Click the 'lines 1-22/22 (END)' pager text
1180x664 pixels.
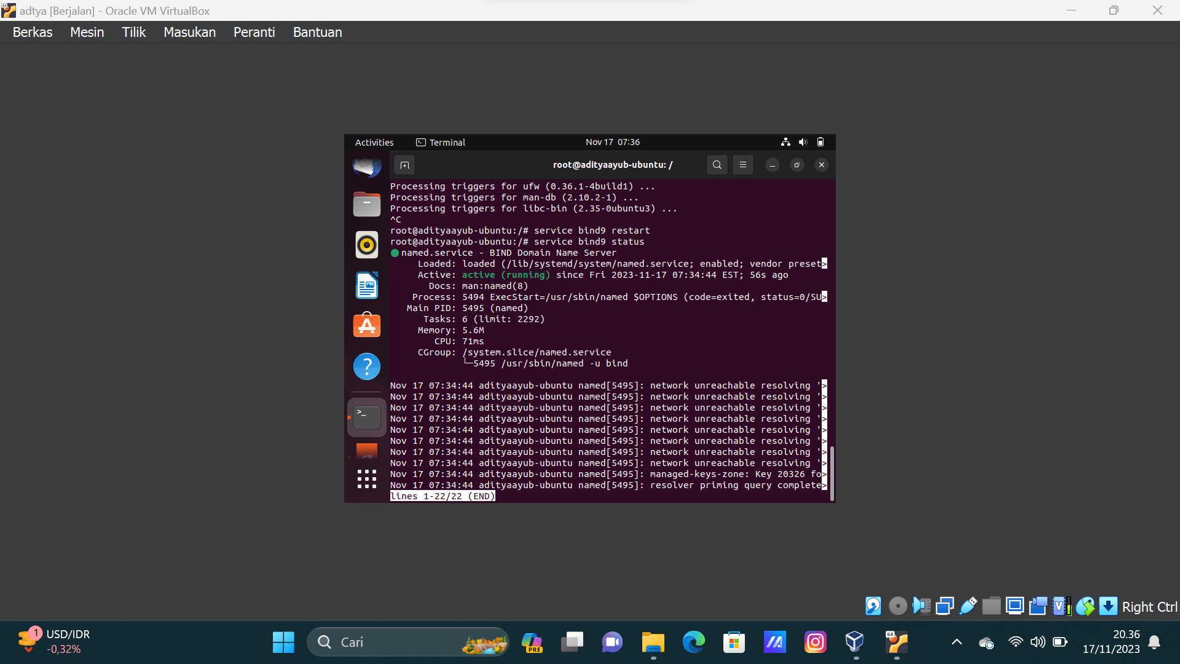(442, 496)
